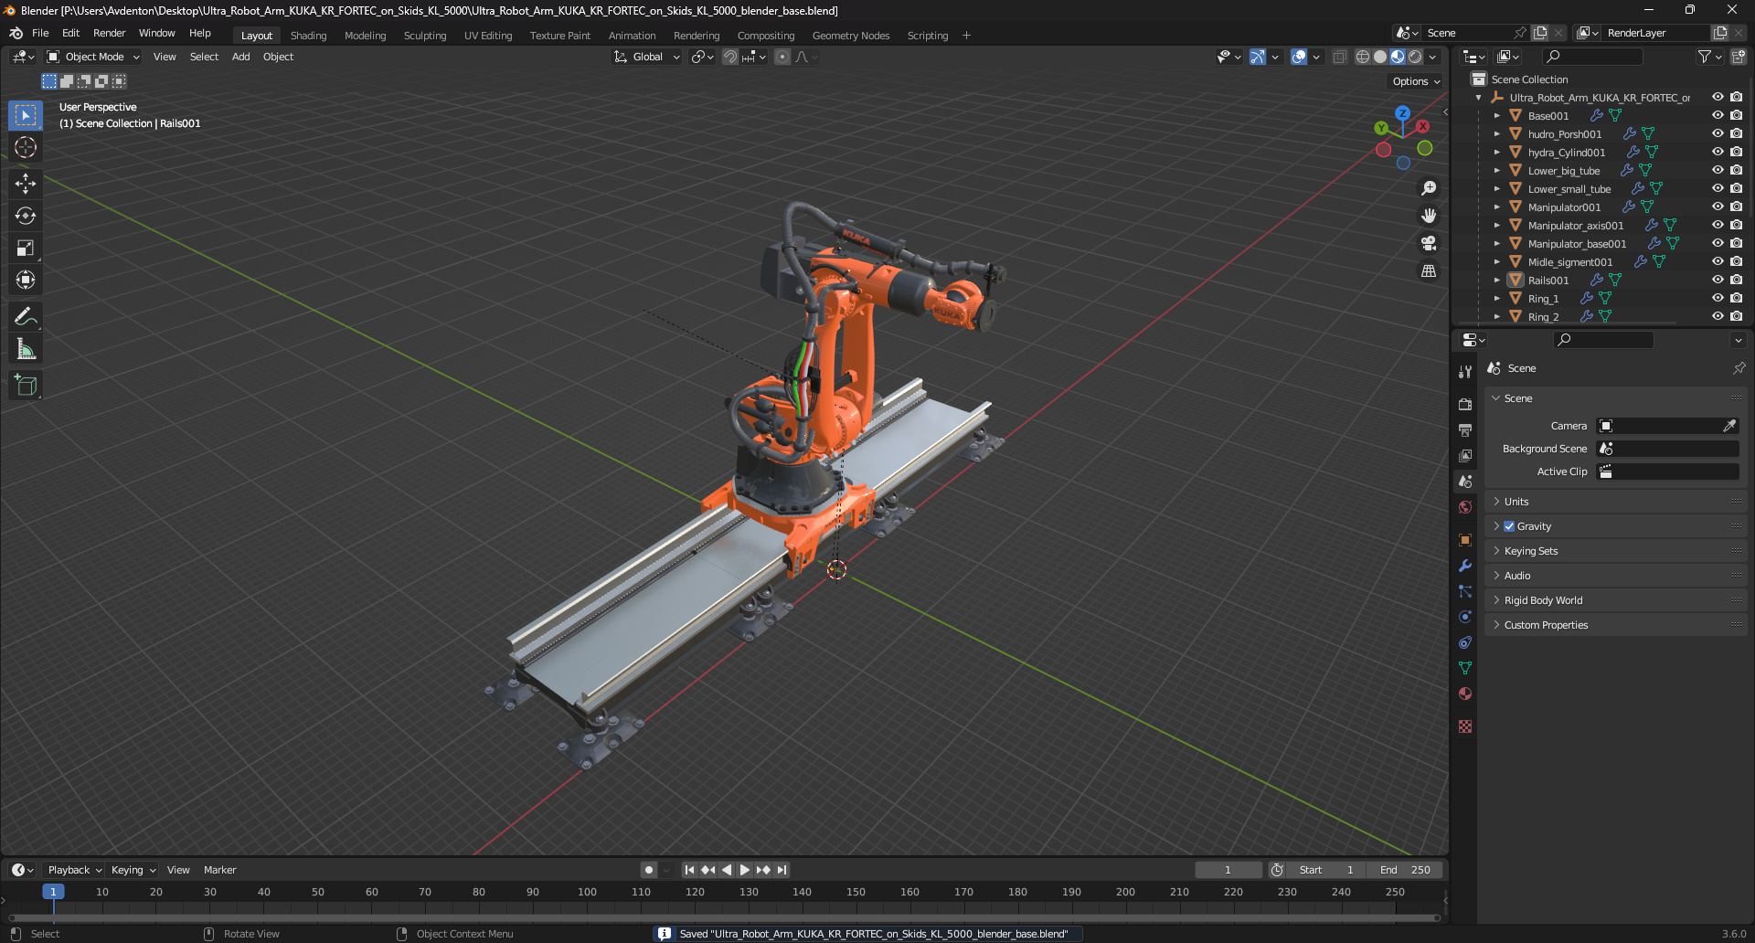Open the Output properties tab

1465,429
